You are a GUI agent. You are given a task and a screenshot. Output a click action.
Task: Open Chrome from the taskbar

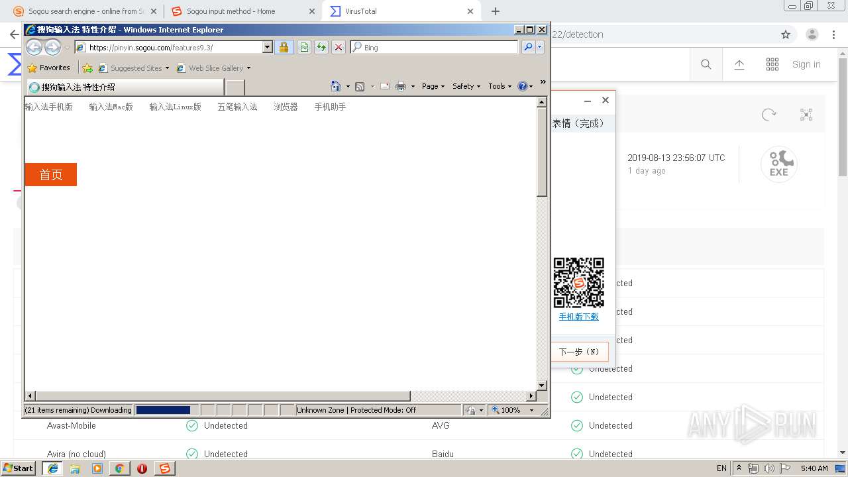[119, 468]
